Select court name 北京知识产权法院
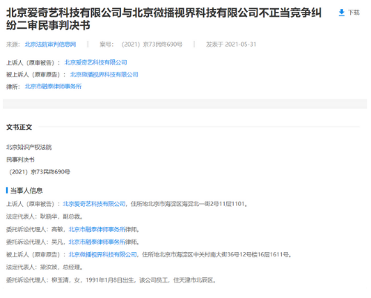This screenshot has width=371, height=298. 29,148
